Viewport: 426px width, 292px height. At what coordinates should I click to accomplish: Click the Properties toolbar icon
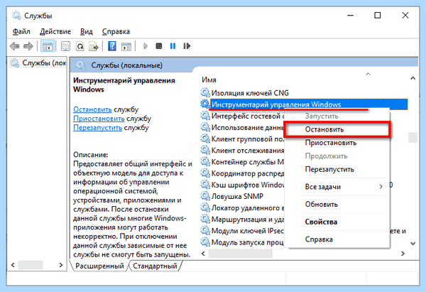pos(65,46)
